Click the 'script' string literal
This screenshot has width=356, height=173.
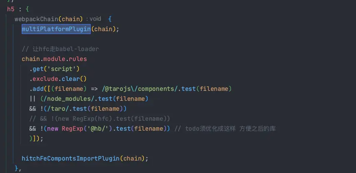(63, 69)
